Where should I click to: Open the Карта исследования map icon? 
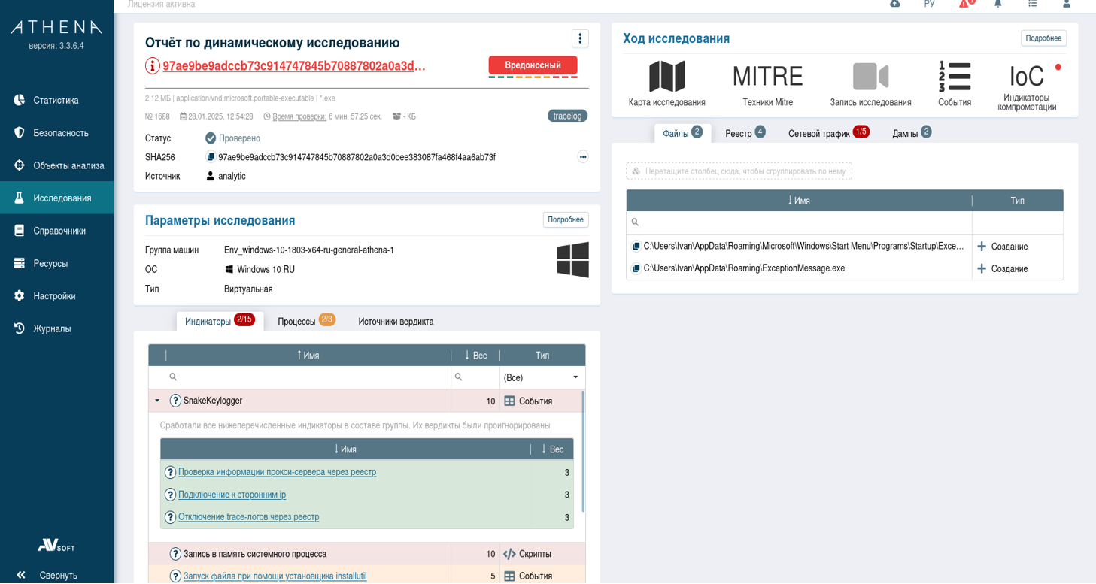(x=666, y=77)
